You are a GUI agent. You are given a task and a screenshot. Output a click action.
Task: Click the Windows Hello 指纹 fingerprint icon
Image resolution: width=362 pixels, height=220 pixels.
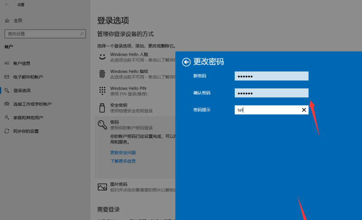(102, 74)
